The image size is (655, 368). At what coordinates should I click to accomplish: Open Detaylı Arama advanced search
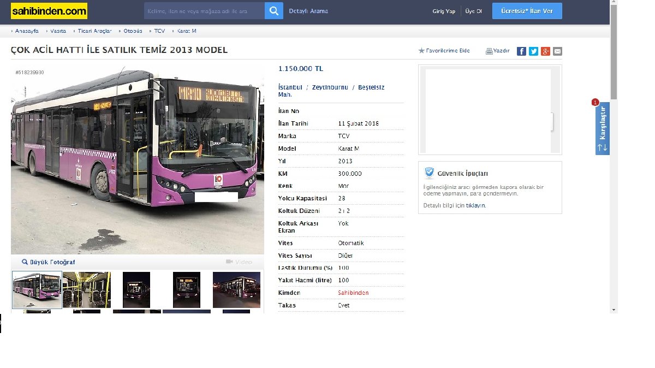coord(308,11)
